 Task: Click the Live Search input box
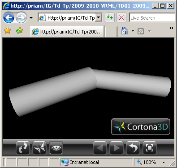coord(152,18)
